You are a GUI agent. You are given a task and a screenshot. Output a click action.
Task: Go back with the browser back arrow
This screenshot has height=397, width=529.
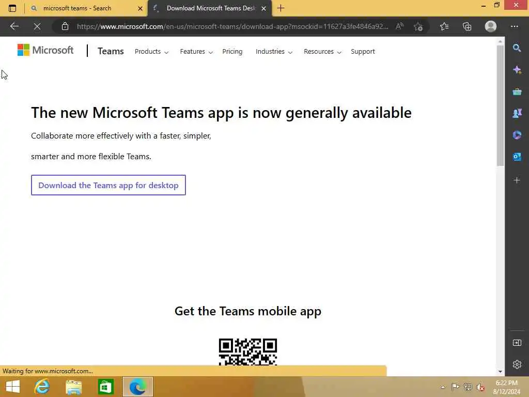coord(14,26)
